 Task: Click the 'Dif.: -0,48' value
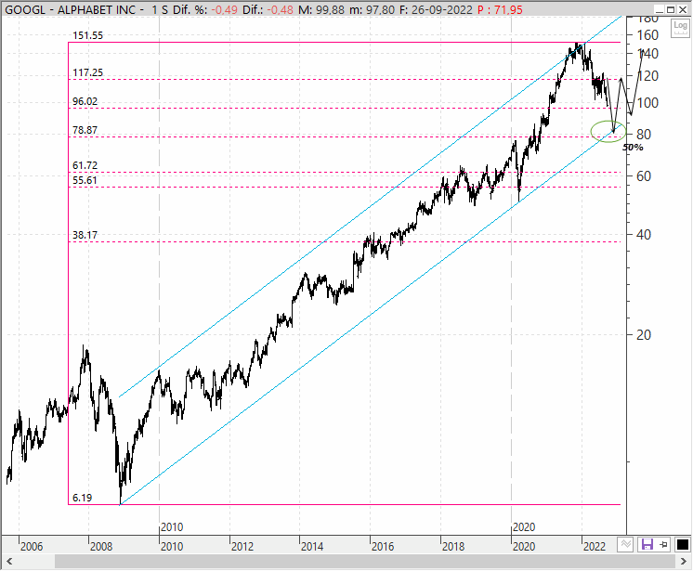268,9
